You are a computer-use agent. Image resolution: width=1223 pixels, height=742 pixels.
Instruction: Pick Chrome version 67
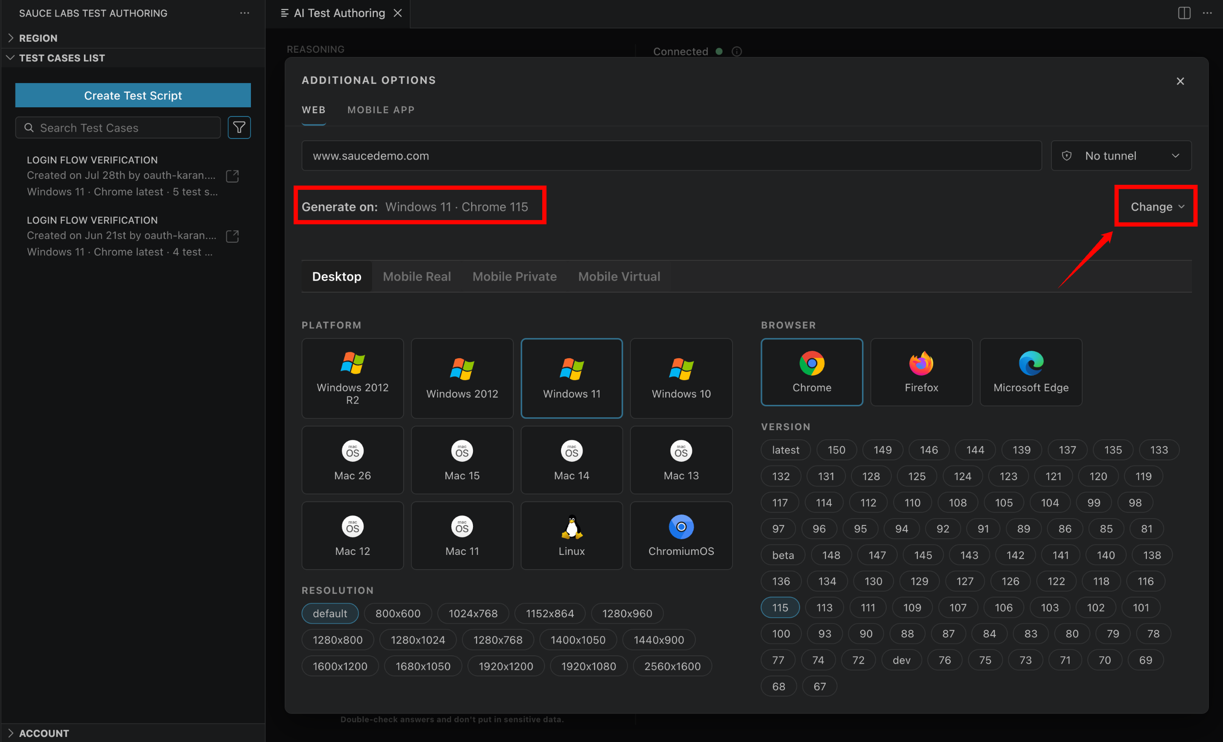click(819, 686)
